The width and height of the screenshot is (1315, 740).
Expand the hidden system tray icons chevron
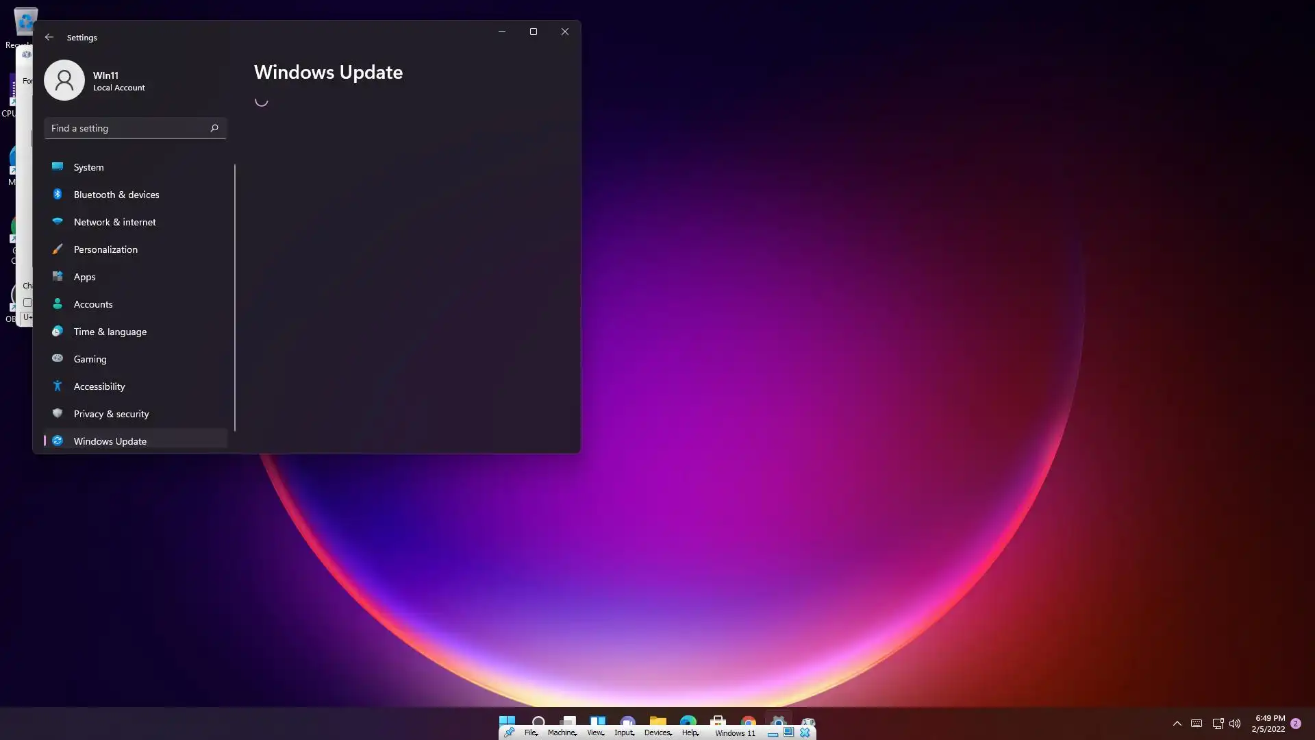1177,724
